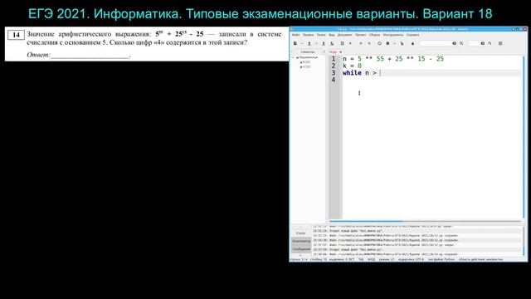Switch to the Сообщения message tab
Screen dimensions: 531x299
[301, 249]
